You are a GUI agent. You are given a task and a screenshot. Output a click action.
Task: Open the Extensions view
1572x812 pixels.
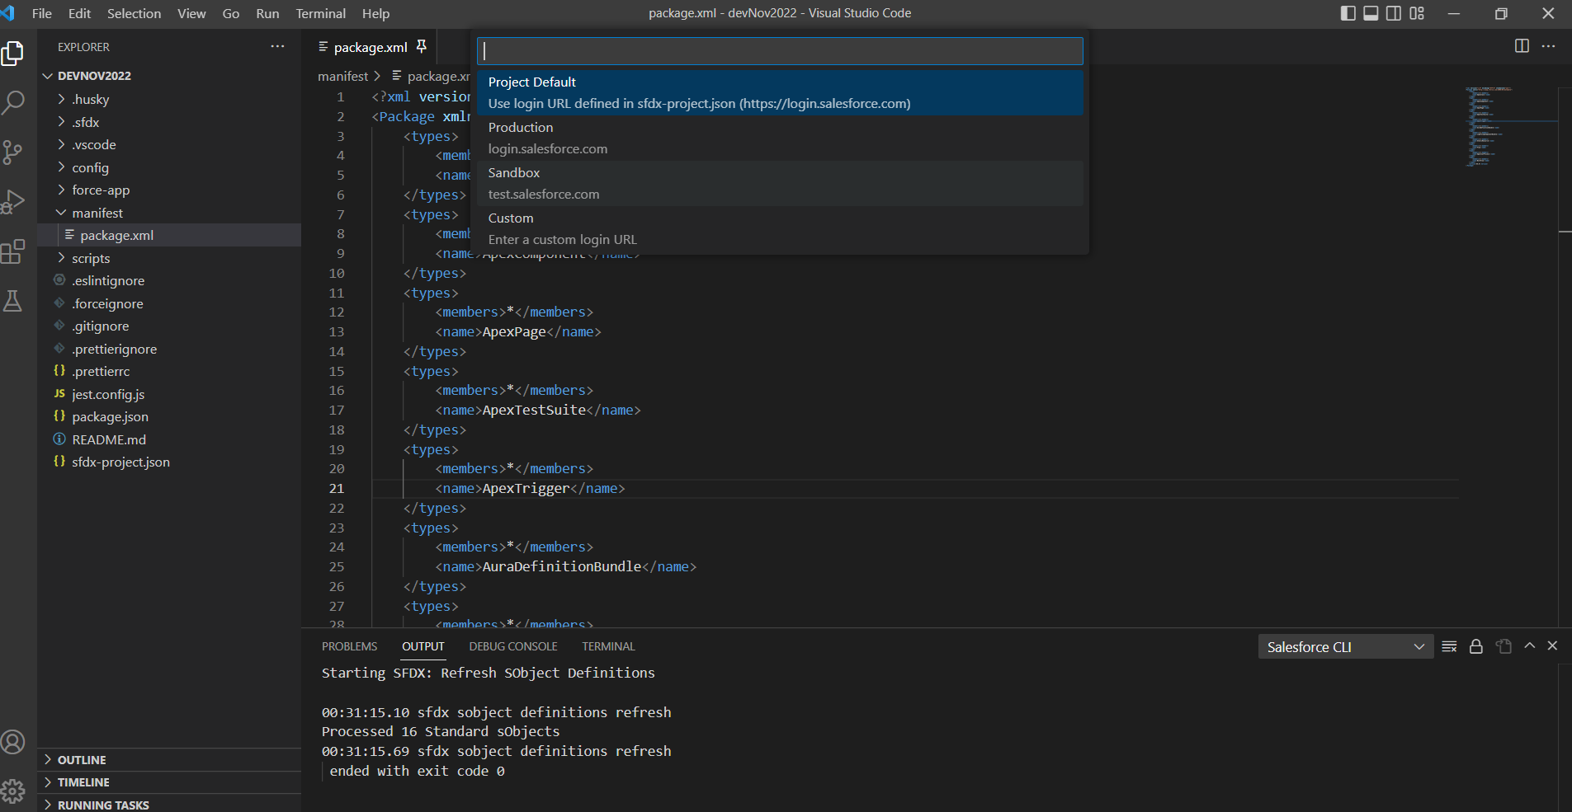pyautogui.click(x=13, y=251)
